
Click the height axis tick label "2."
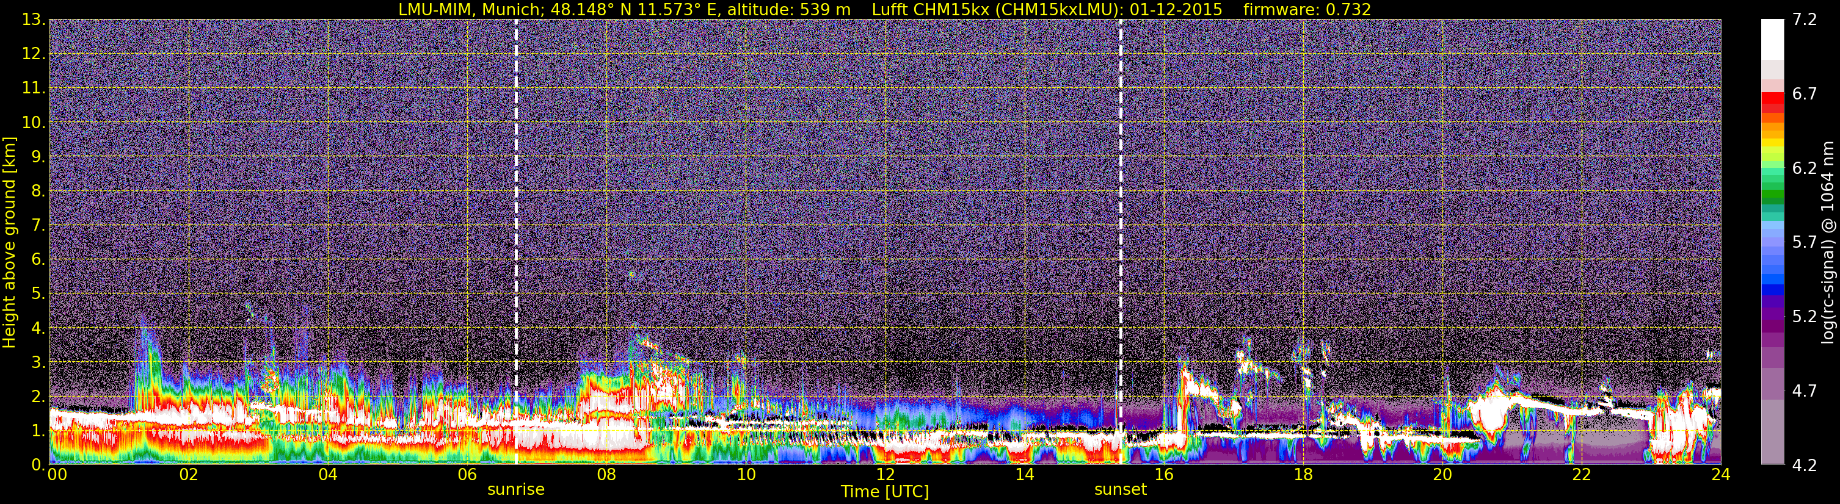click(38, 396)
